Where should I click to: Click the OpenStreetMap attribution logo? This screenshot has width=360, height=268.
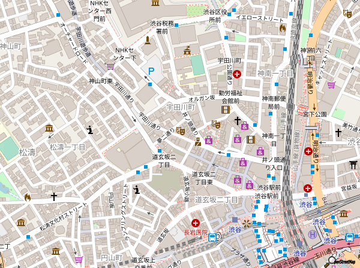343,261
